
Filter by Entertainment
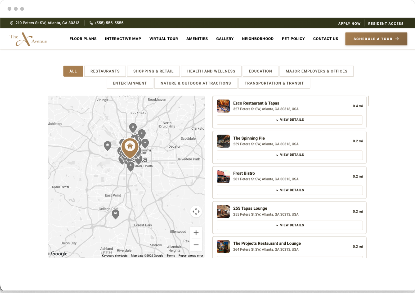tap(130, 83)
